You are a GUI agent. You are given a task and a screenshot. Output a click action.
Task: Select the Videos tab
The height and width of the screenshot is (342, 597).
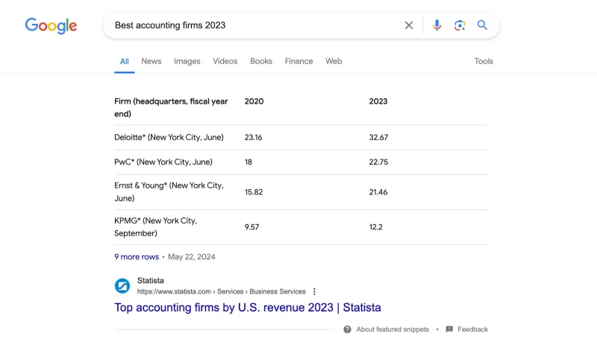[225, 61]
